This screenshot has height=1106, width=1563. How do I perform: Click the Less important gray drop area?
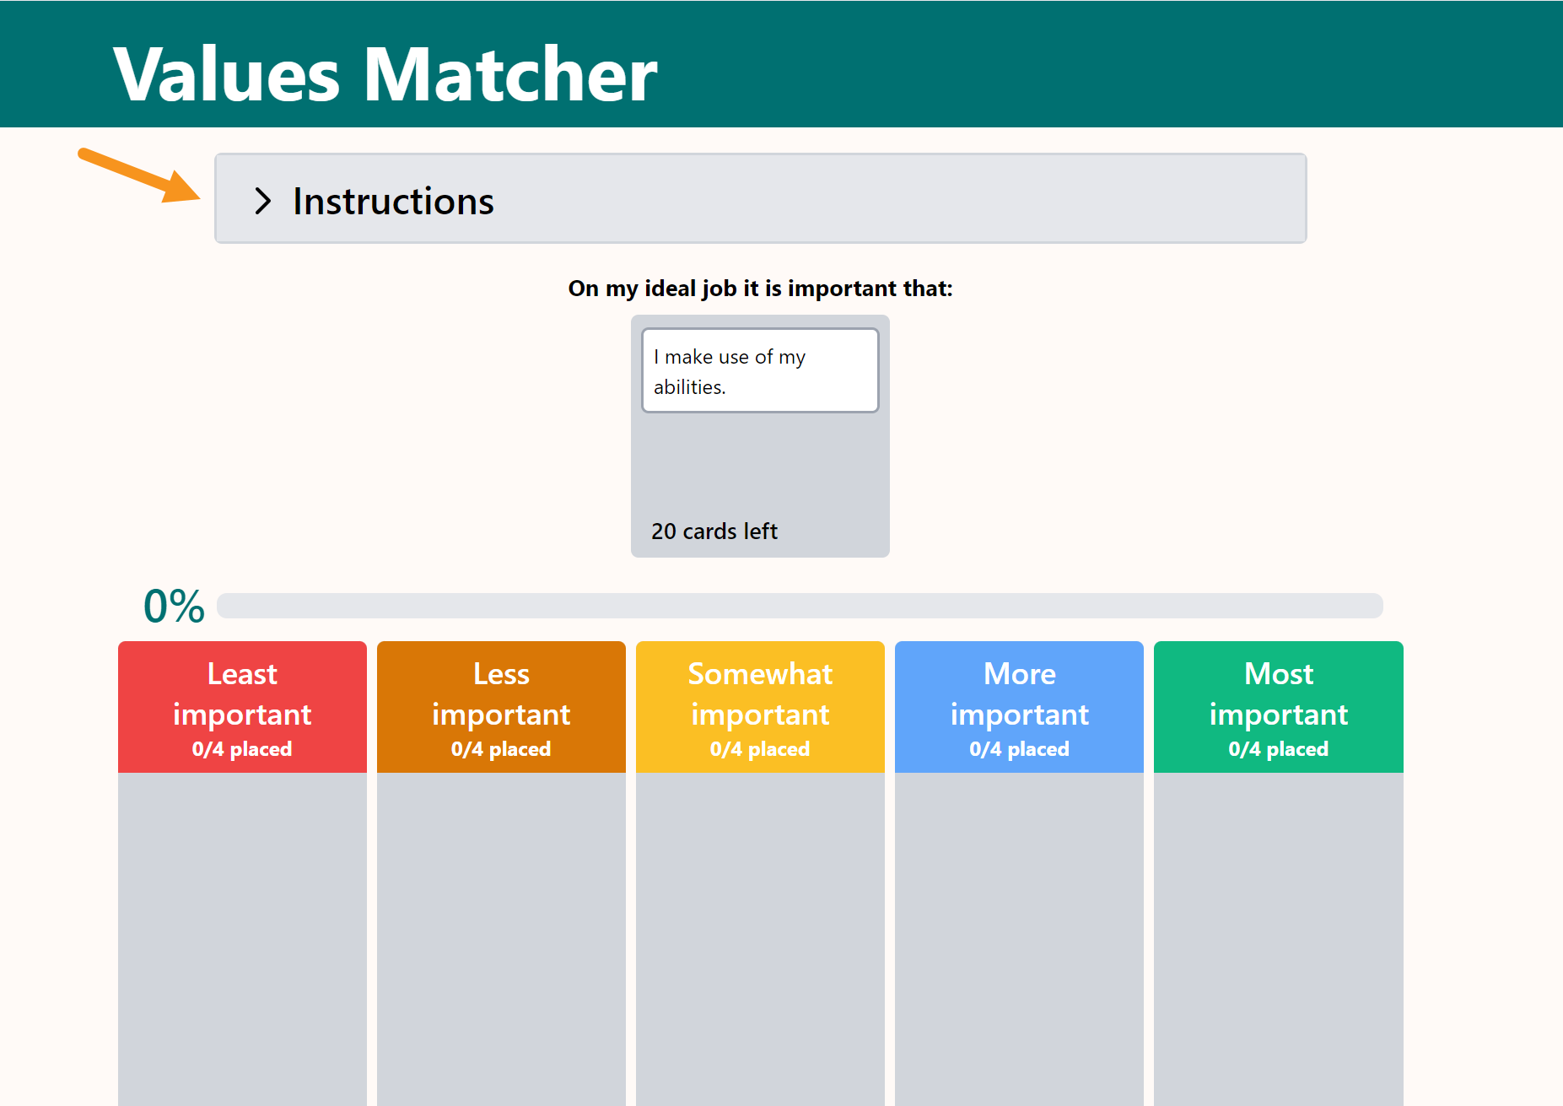pos(501,939)
